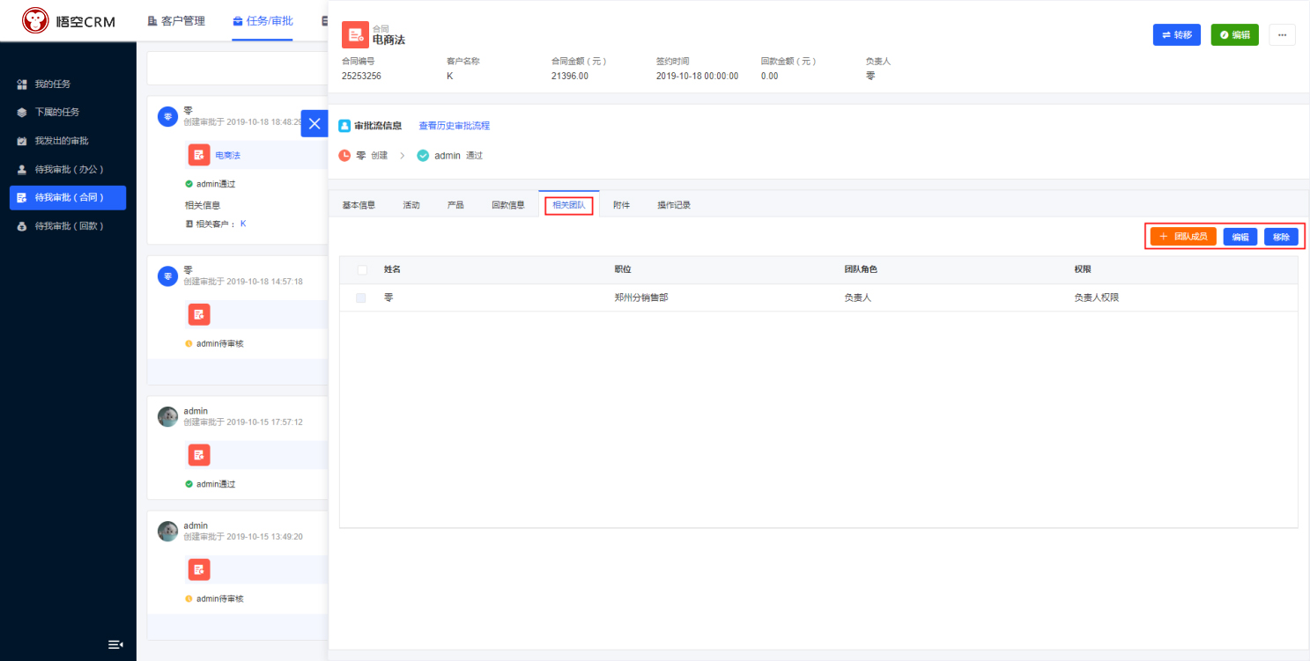1310x661 pixels.
Task: Collapse the sidebar with bottom menu icon
Action: coord(115,644)
